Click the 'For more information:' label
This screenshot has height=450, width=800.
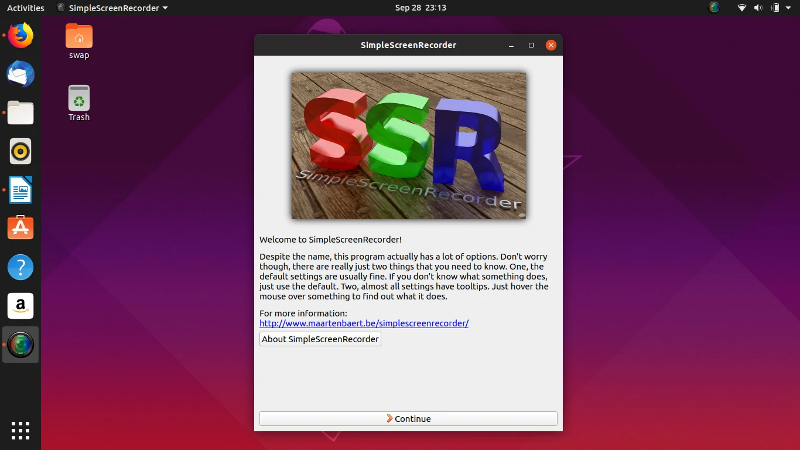tap(303, 313)
